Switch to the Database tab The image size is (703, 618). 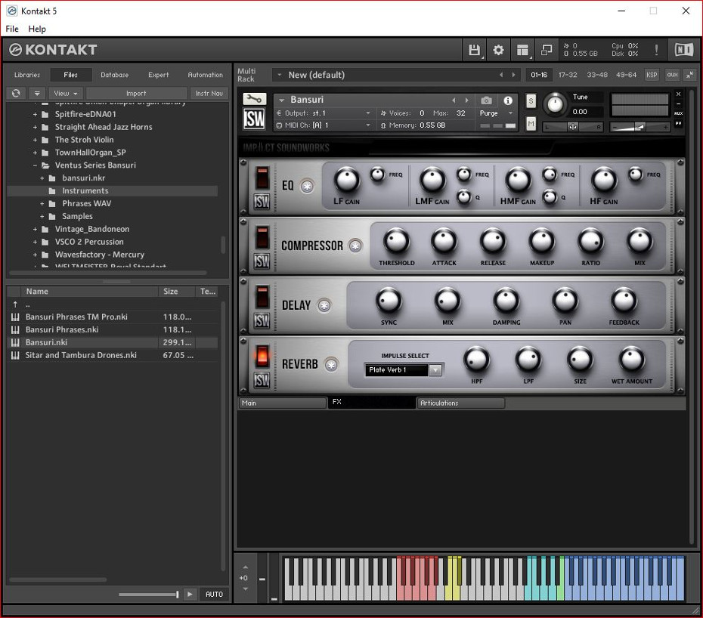pos(114,75)
